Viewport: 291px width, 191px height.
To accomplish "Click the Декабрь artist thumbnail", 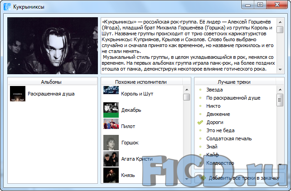I will pyautogui.click(x=111, y=110).
